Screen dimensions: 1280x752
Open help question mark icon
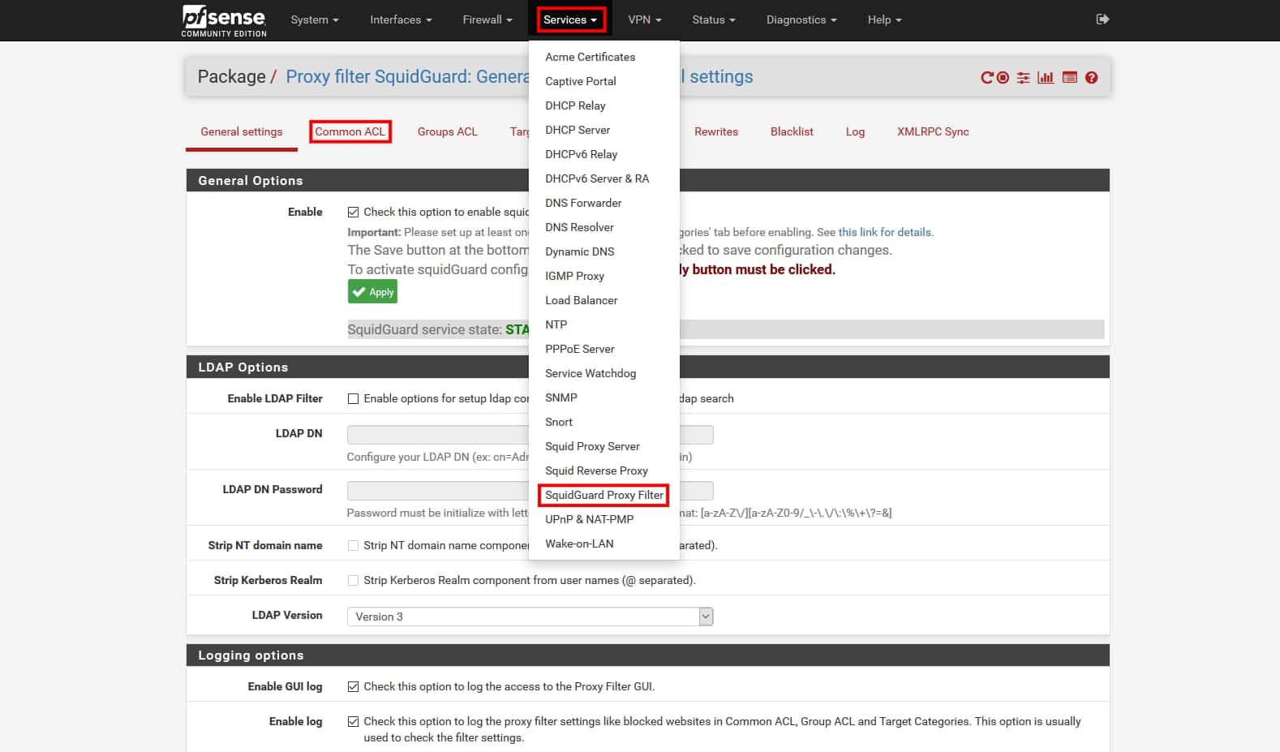coord(1092,78)
